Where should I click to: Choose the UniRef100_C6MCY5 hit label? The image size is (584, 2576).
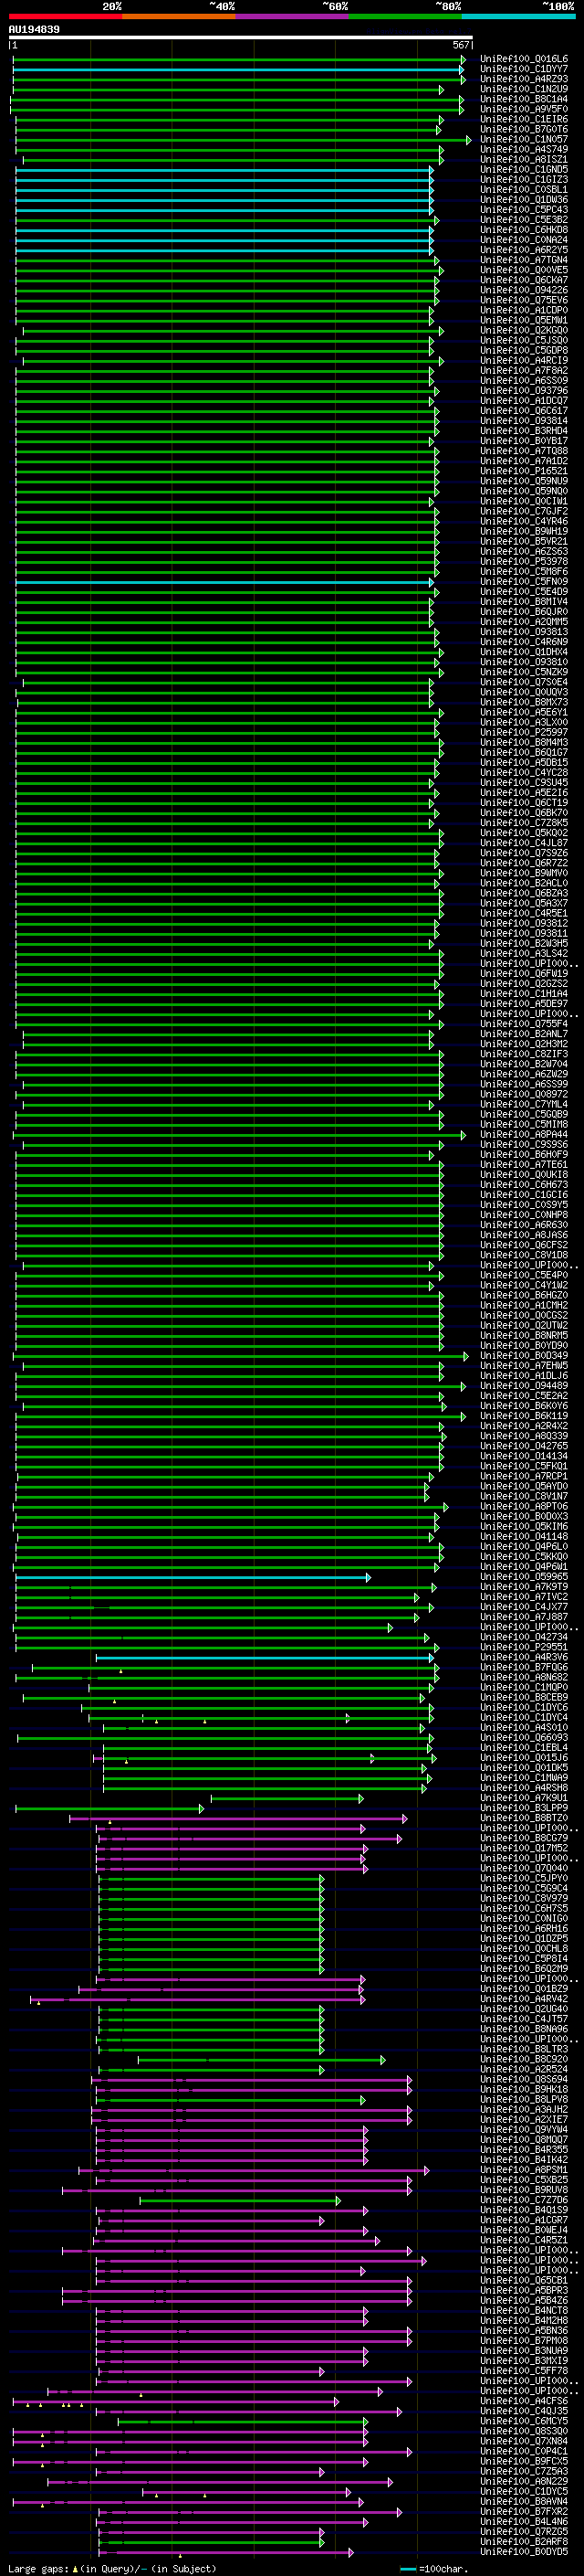point(523,2421)
